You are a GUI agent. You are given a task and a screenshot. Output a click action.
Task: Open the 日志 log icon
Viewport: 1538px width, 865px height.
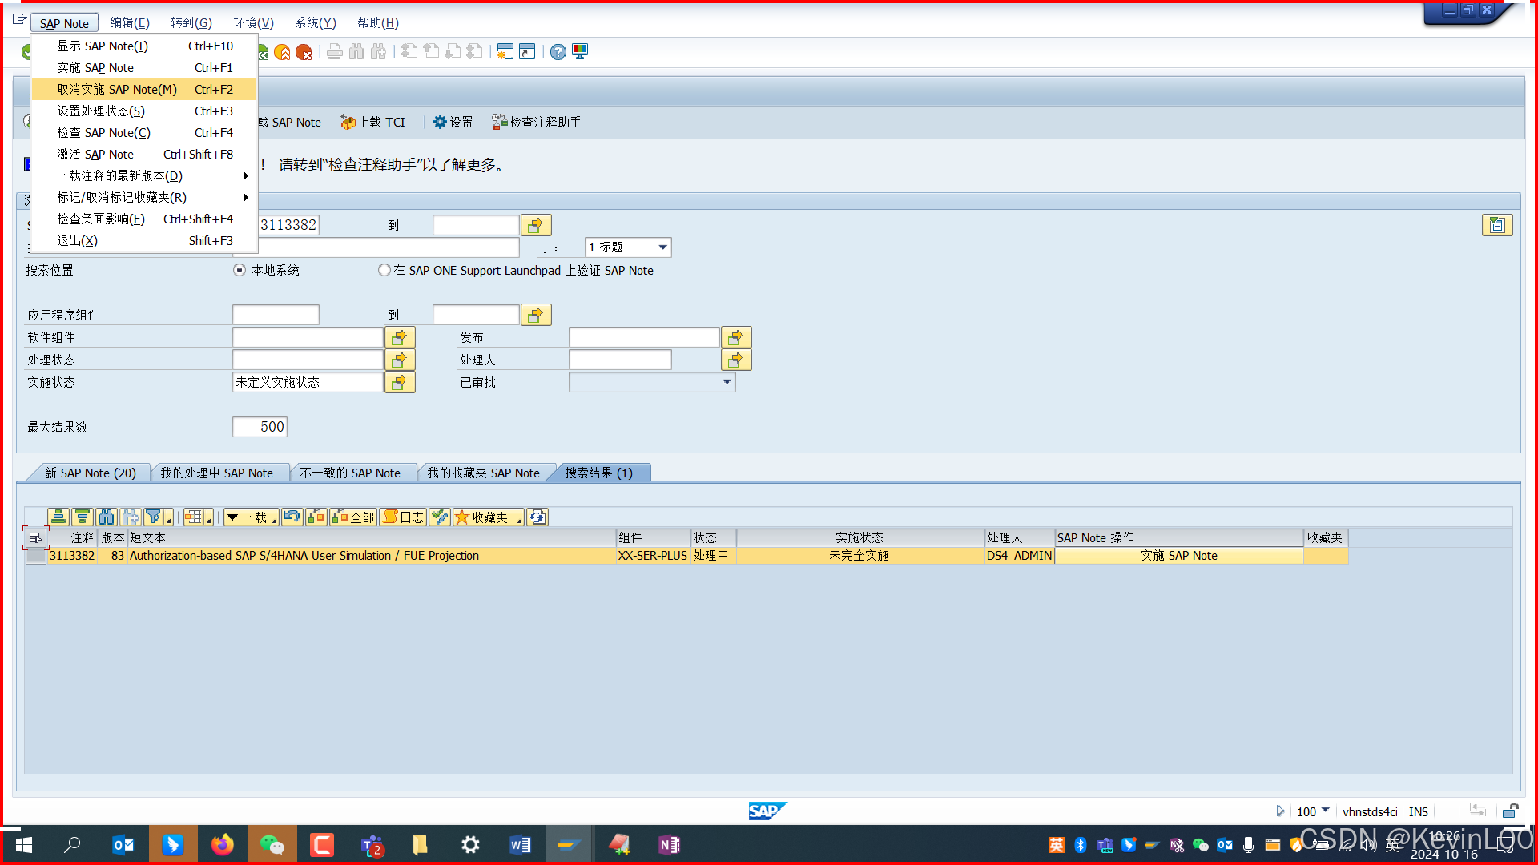(x=402, y=517)
